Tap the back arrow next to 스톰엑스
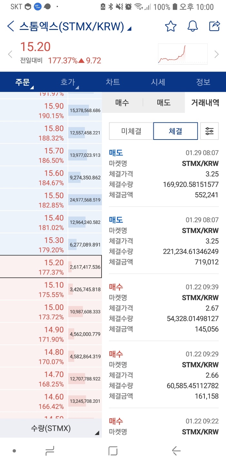Screen dimensions: 226x464 pyautogui.click(x=11, y=26)
